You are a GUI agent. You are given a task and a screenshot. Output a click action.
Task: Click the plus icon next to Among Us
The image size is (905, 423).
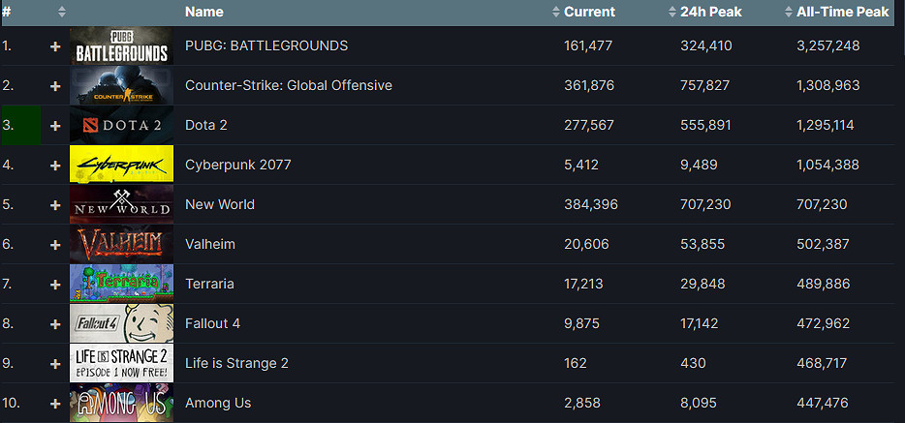[x=55, y=403]
